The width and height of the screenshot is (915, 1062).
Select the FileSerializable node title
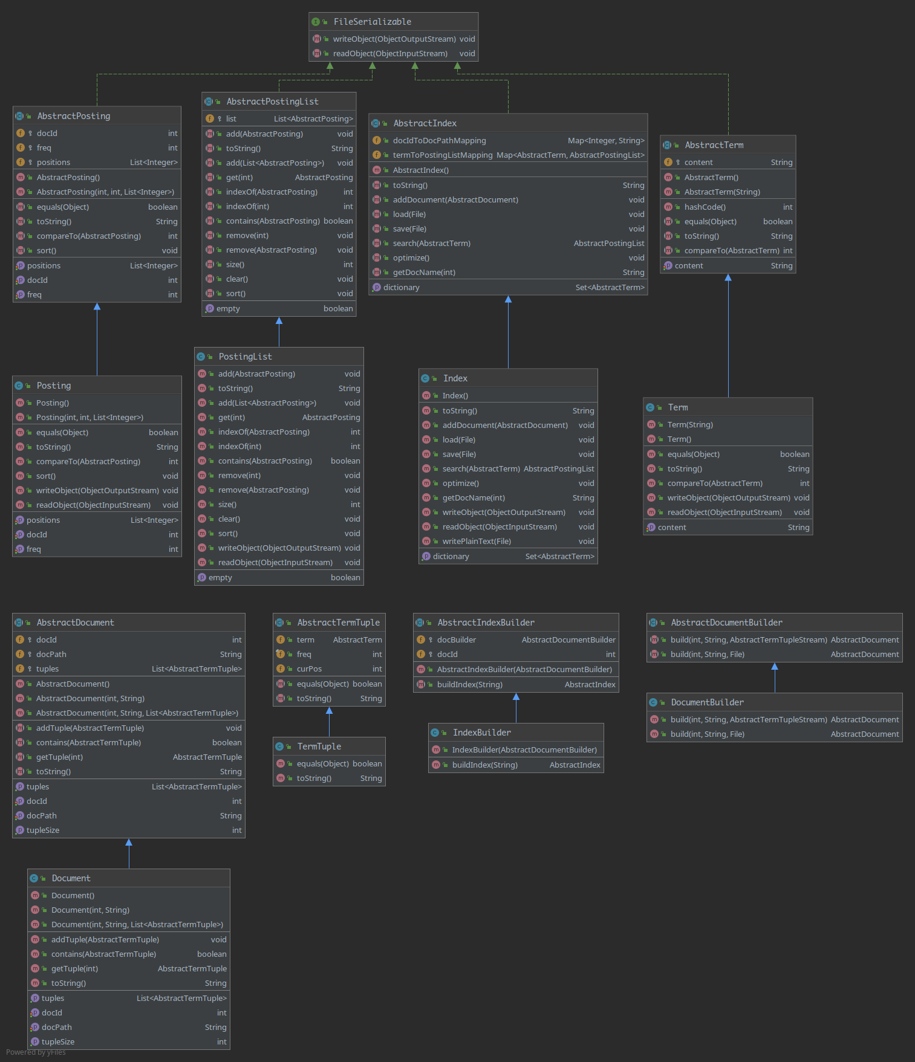[x=373, y=22]
